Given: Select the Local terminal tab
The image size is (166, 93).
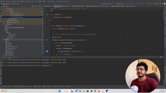Looking at the screenshot, I should [10, 57].
